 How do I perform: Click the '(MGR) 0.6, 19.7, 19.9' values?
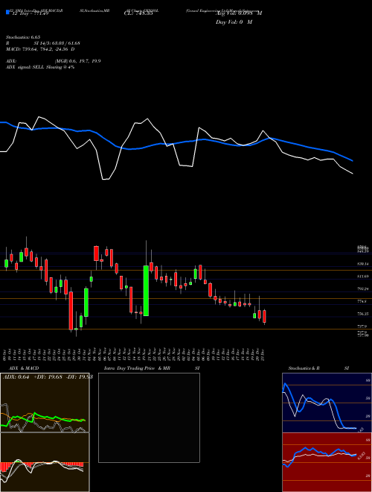[77, 61]
